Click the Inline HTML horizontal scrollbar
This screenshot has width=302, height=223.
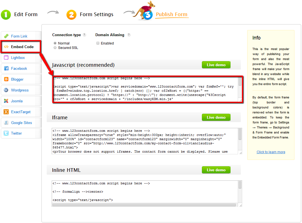[144, 205]
